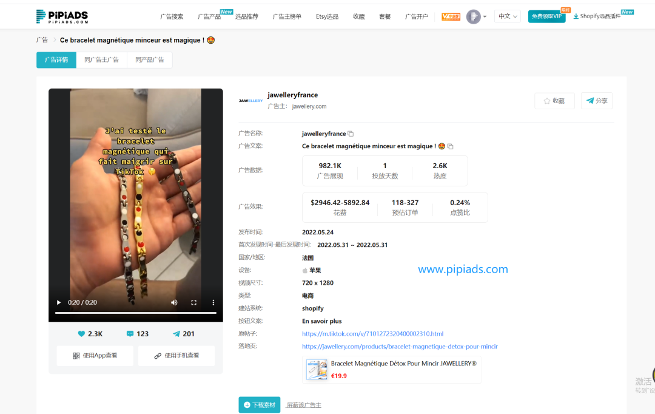Open the jawellery.com landing page link
Viewport: 655px width, 414px height.
click(400, 346)
